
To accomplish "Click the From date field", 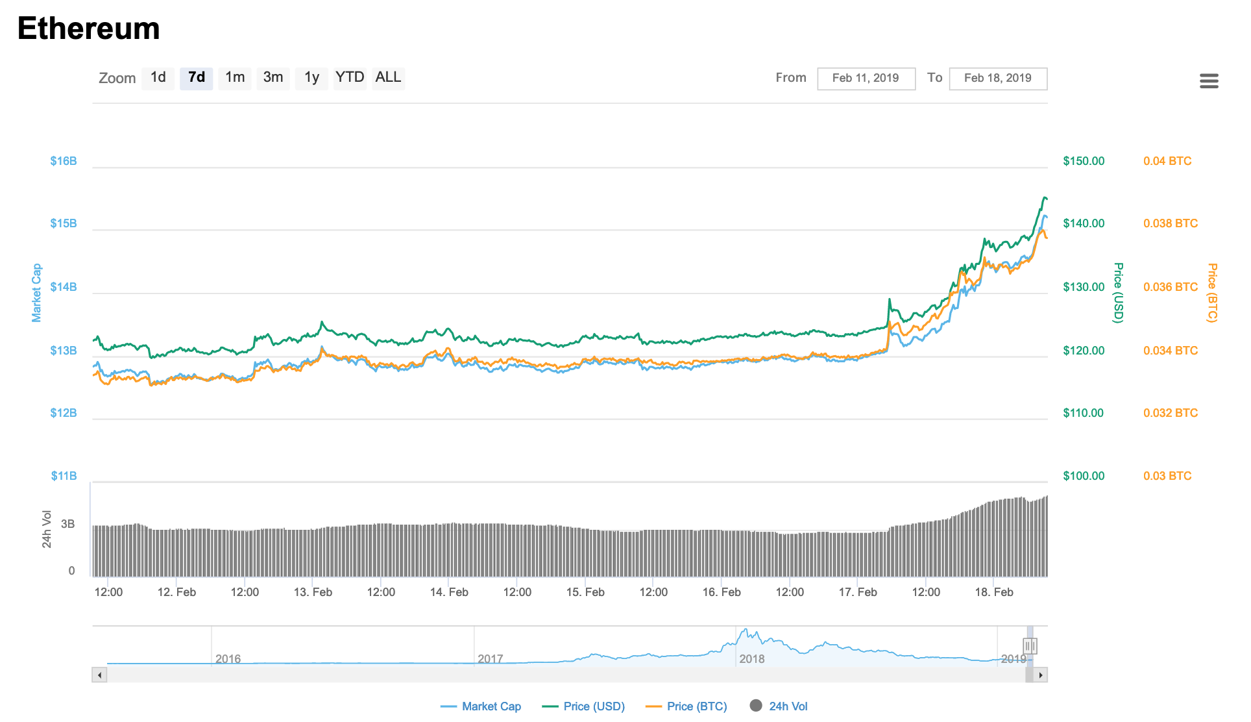I will tap(866, 79).
